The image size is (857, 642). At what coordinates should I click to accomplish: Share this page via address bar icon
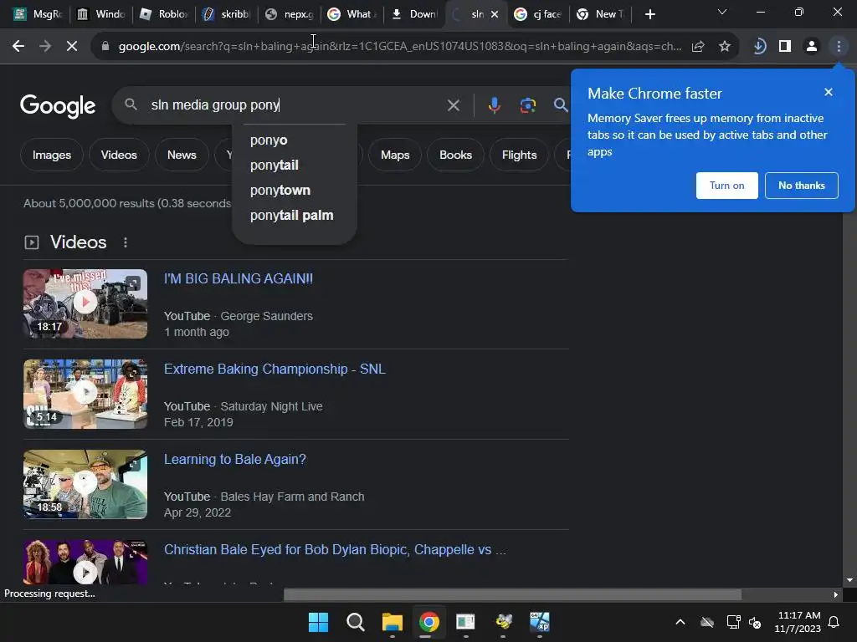(698, 47)
